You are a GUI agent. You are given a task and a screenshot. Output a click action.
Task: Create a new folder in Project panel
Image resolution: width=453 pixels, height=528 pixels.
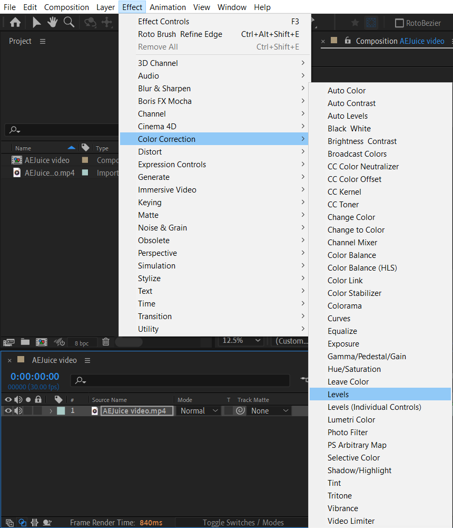25,342
